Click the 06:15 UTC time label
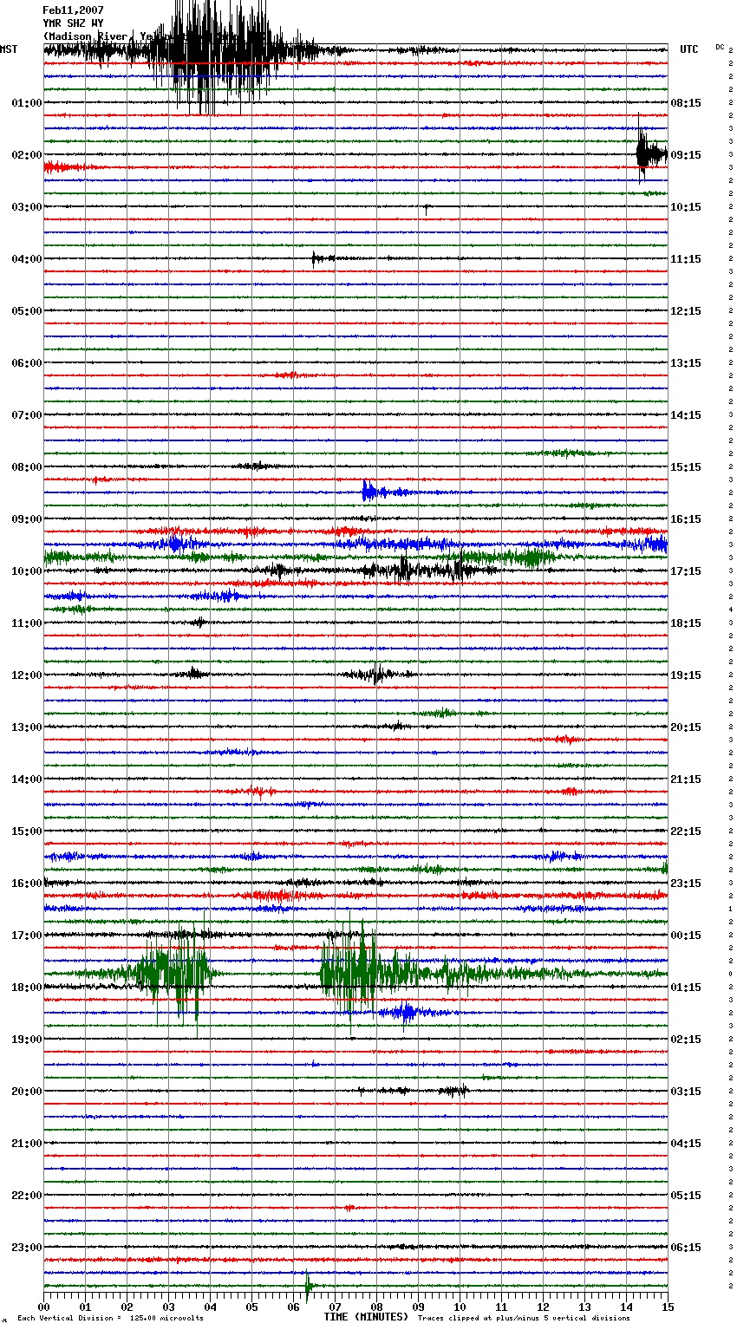Image resolution: width=737 pixels, height=1330 pixels. (x=686, y=1248)
